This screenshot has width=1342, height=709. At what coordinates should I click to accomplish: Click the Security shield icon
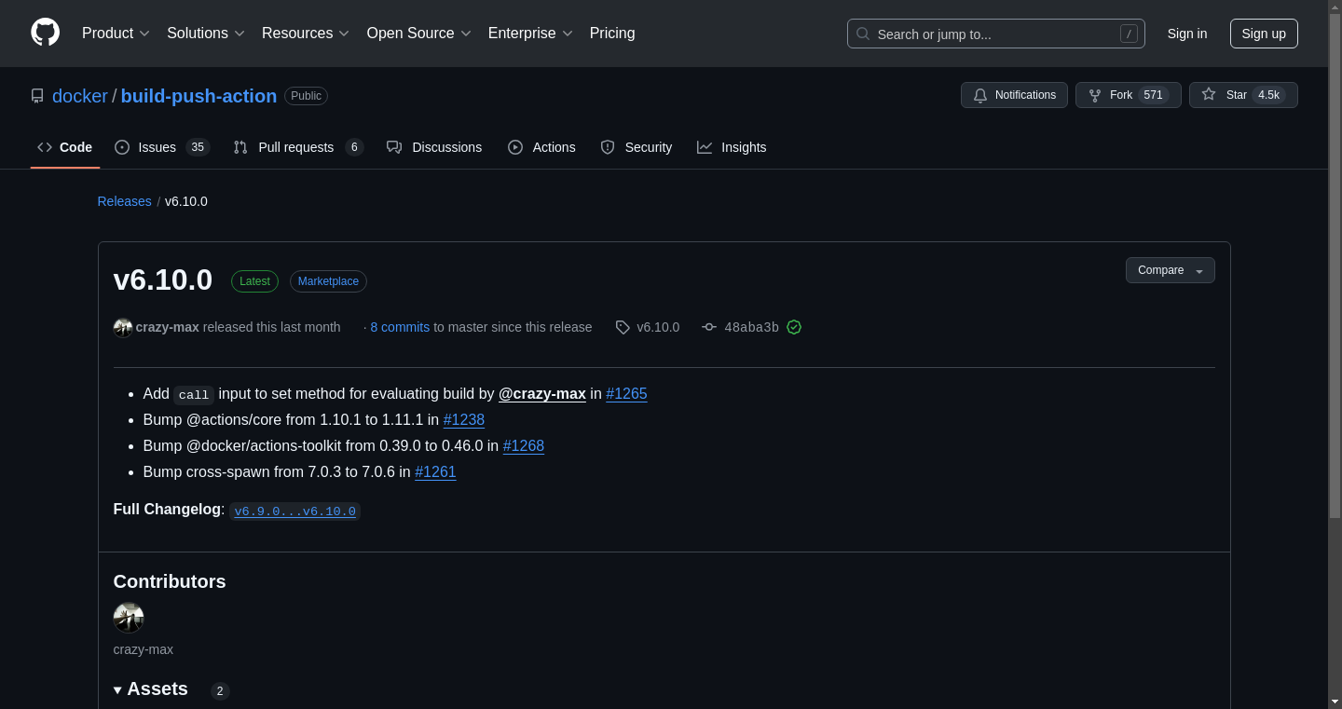click(608, 147)
